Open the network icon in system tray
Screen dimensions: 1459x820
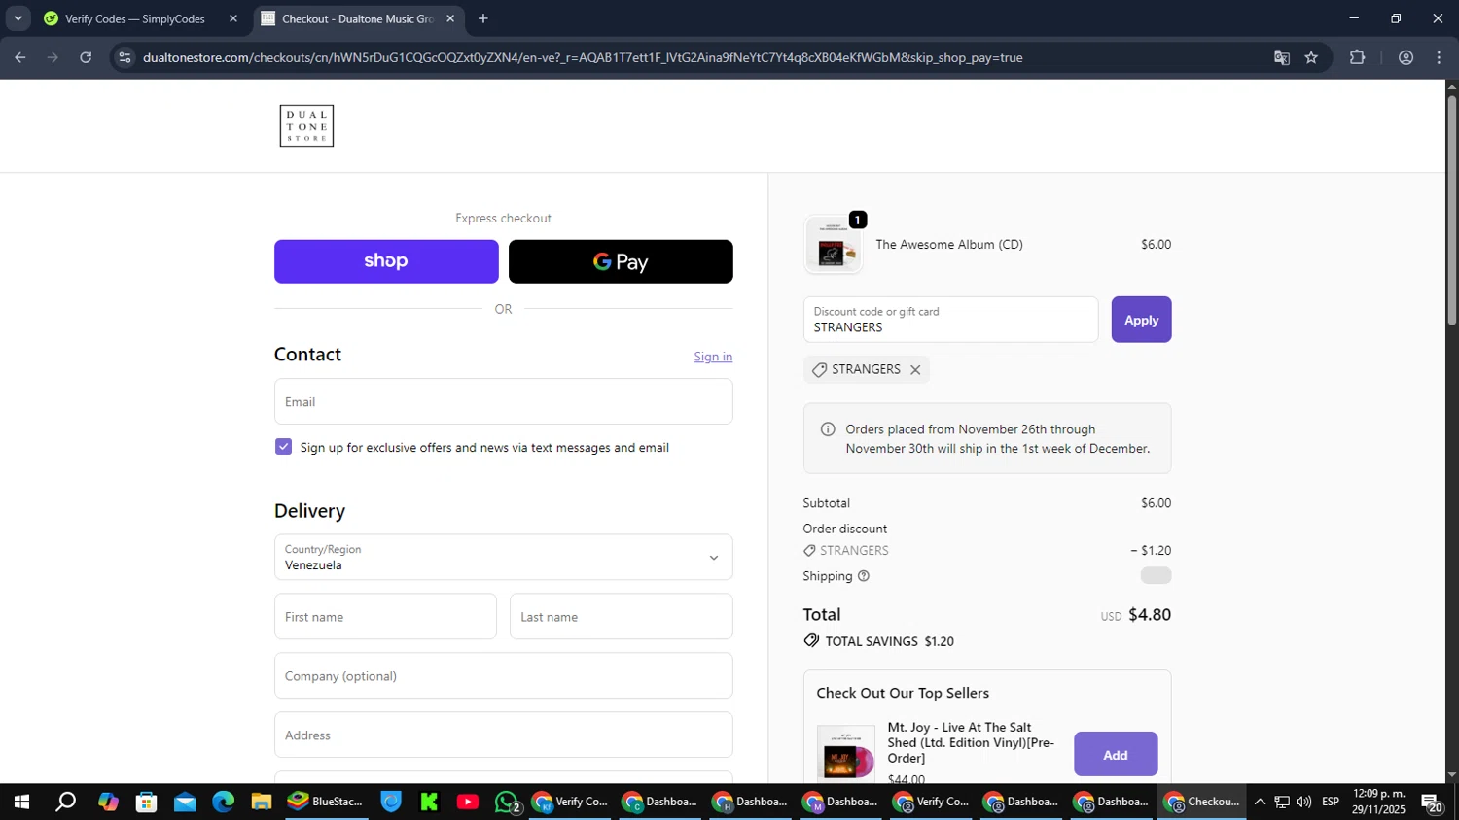(x=1282, y=802)
